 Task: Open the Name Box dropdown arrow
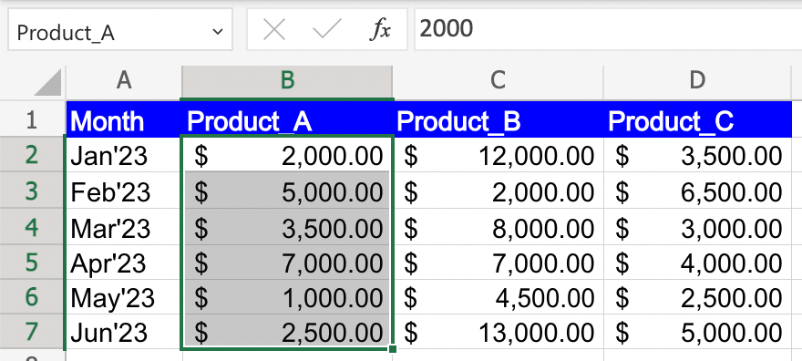(218, 32)
